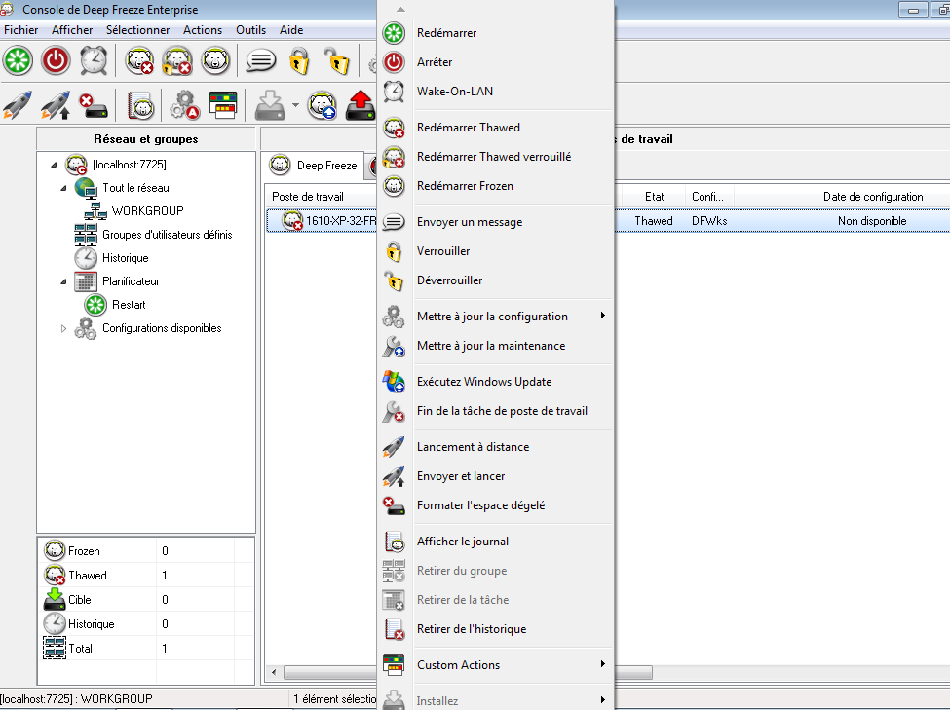Choose Redémarrer Thawed verrouillé entry
This screenshot has width=950, height=710.
(496, 157)
